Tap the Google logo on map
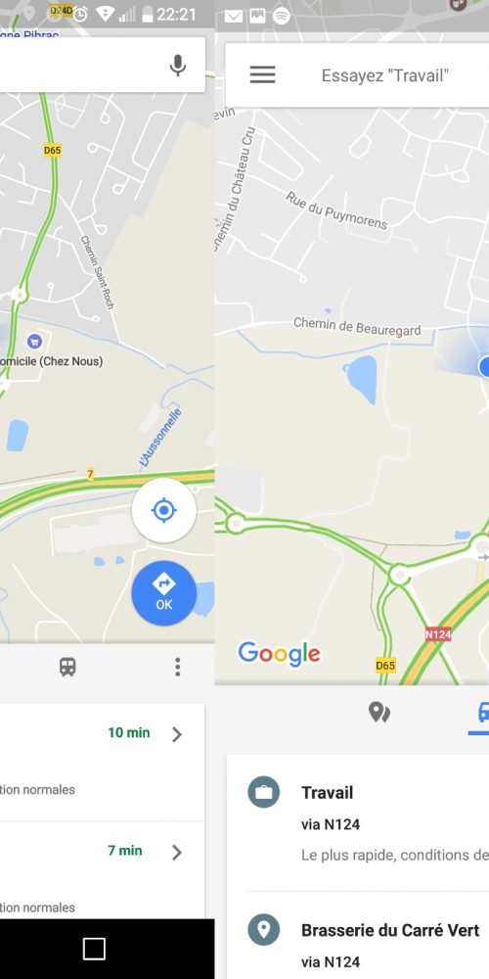 click(280, 654)
